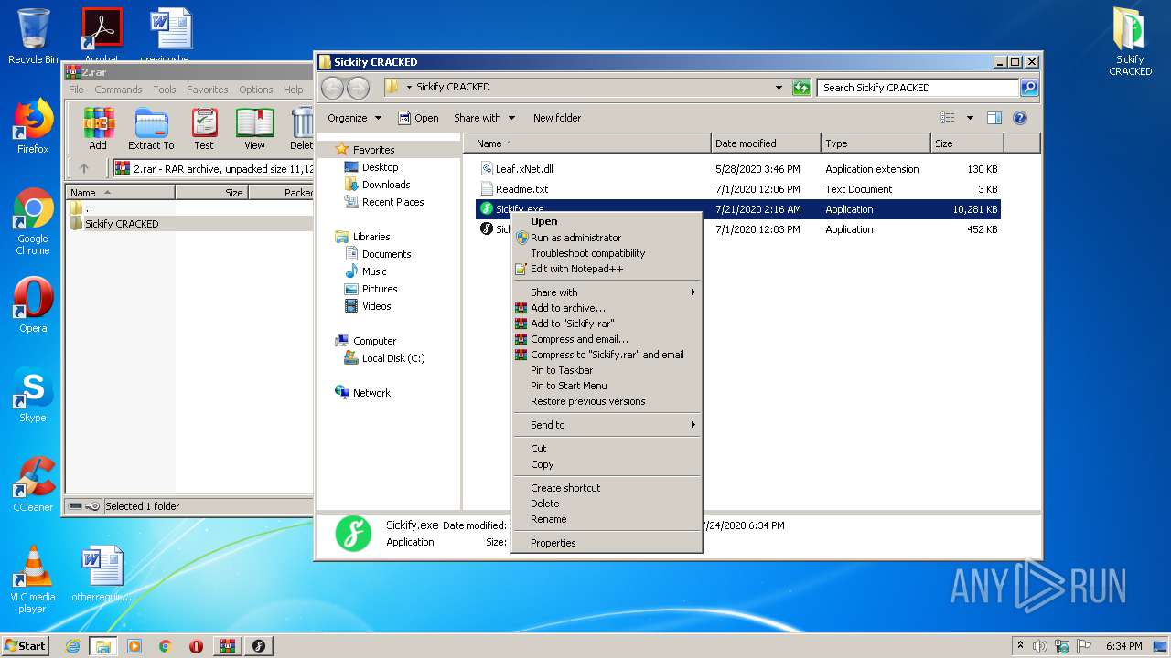Open the change view options dropdown arrow
Image resolution: width=1171 pixels, height=658 pixels.
pos(970,118)
